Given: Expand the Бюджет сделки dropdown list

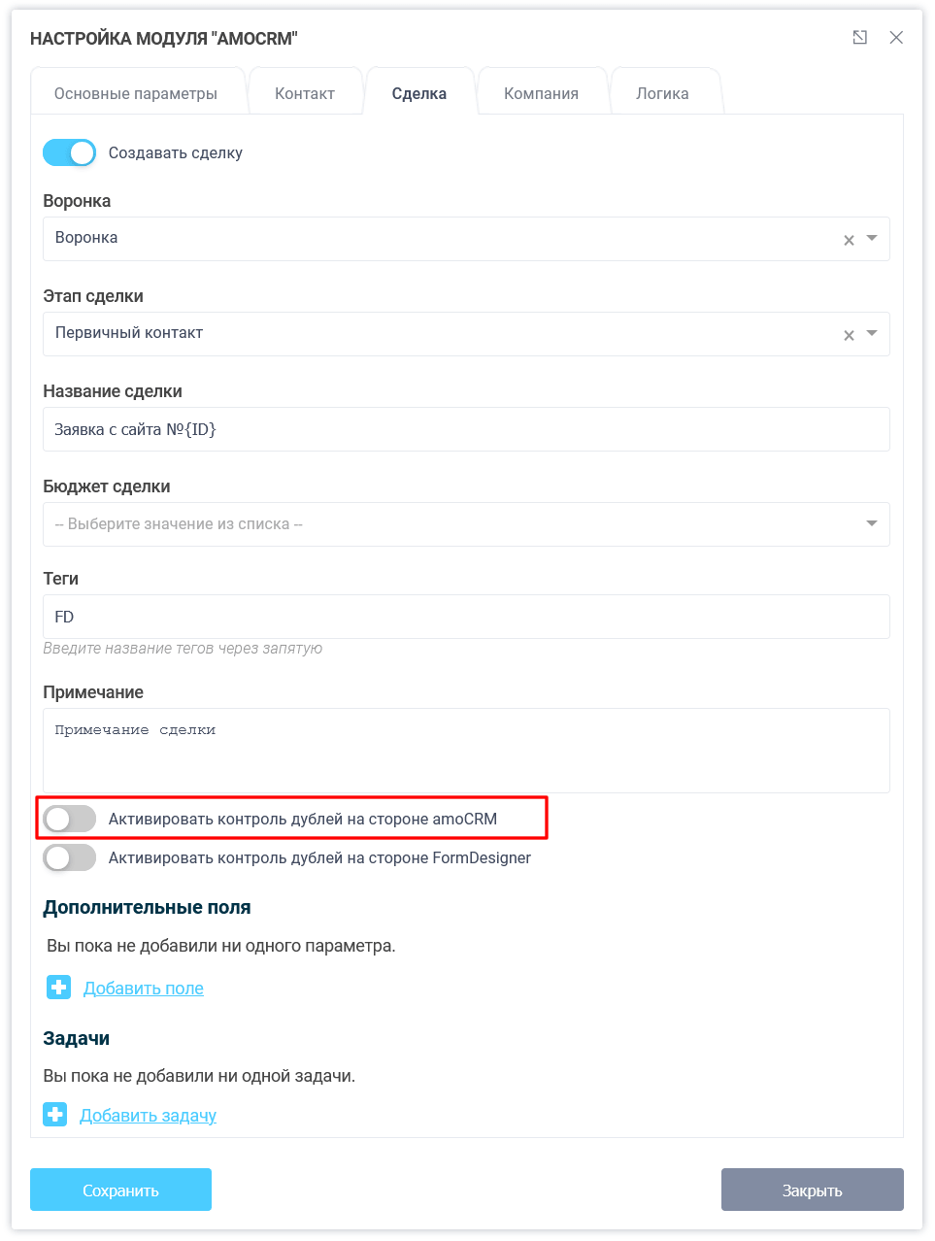Looking at the screenshot, I should 872,523.
